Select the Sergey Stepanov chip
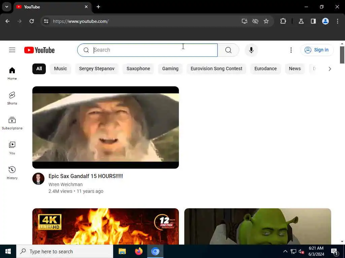Image resolution: width=345 pixels, height=258 pixels. [97, 69]
